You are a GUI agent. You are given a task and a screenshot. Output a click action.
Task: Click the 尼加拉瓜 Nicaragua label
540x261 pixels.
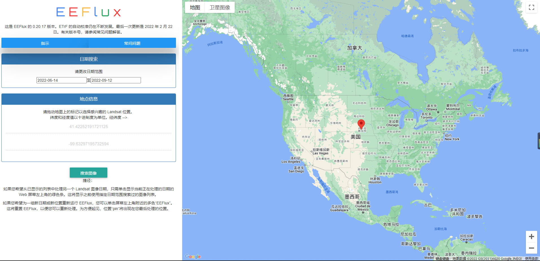click(408, 234)
